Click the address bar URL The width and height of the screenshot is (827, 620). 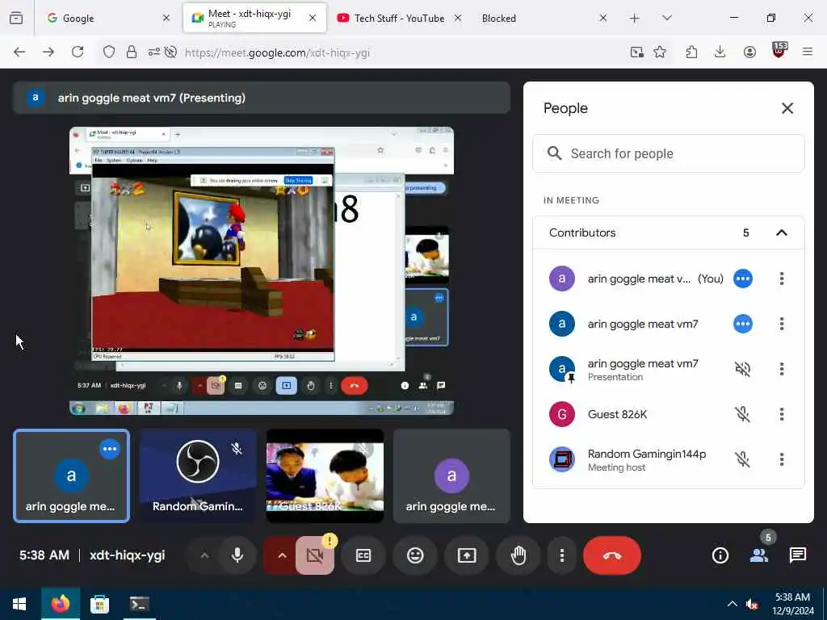pyautogui.click(x=278, y=52)
